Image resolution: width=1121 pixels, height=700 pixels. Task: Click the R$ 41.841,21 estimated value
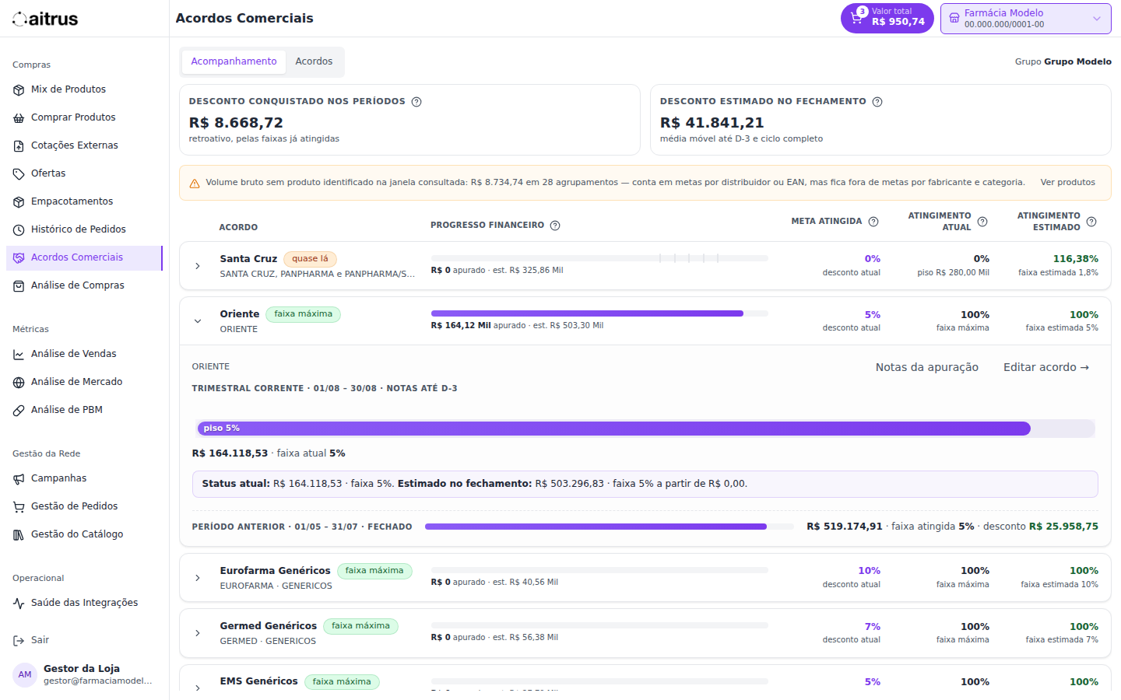point(712,123)
